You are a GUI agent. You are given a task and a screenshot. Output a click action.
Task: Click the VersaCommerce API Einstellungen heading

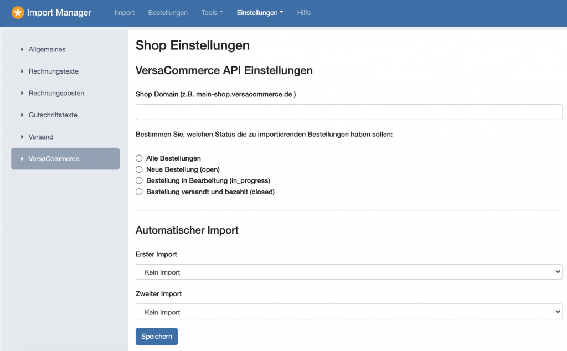point(224,70)
